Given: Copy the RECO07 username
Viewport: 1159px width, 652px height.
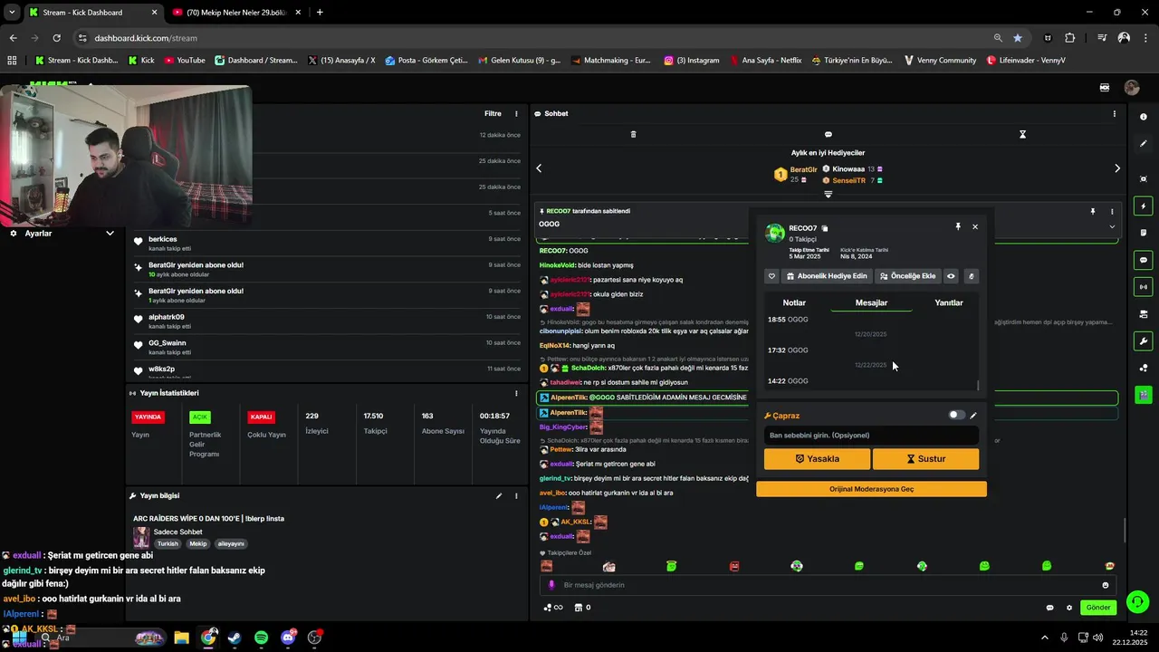Looking at the screenshot, I should click(x=824, y=228).
